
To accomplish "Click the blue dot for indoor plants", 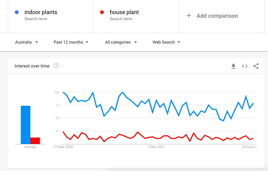I will [17, 12].
